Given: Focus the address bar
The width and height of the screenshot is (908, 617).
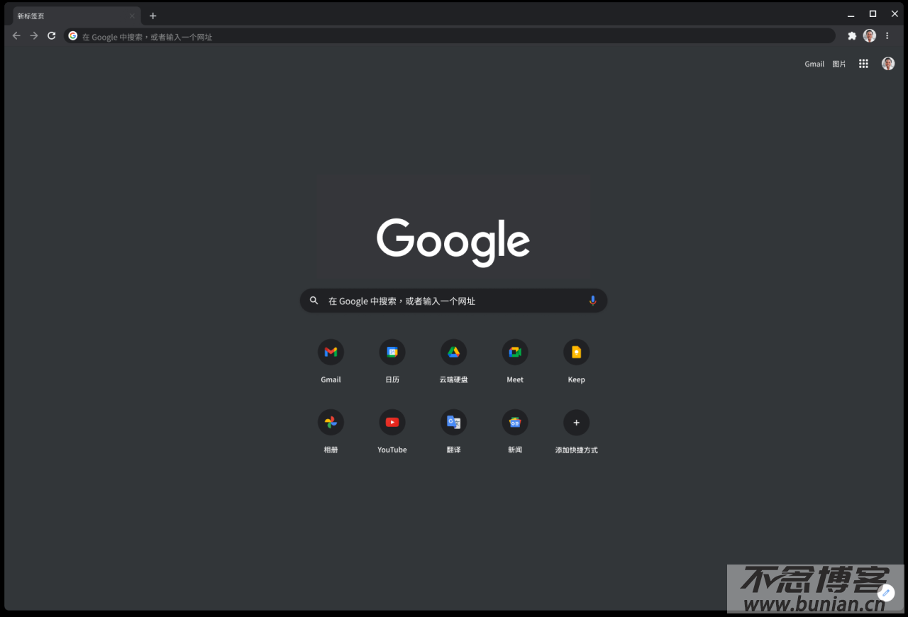Looking at the screenshot, I should pos(450,36).
